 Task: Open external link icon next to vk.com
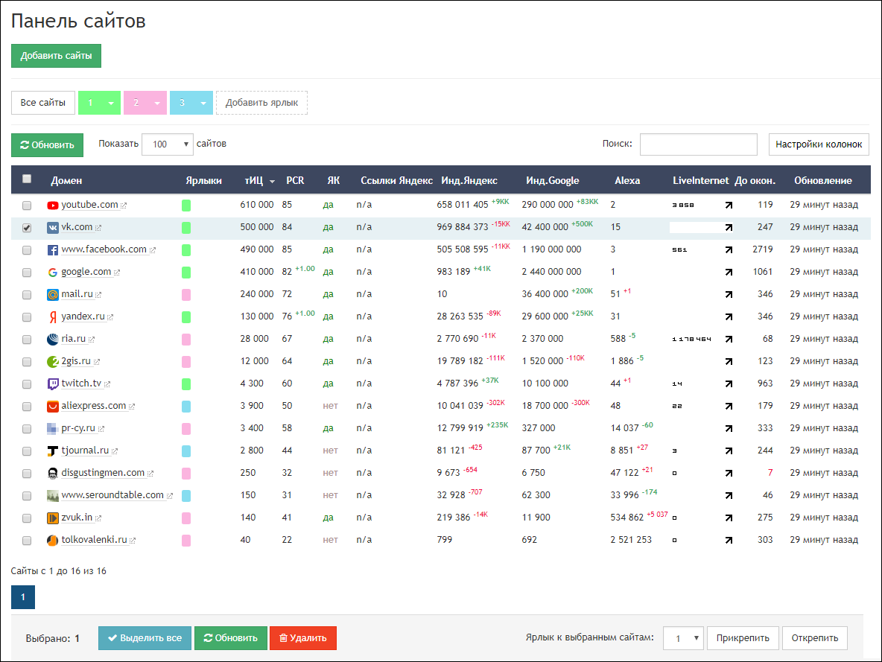pyautogui.click(x=98, y=228)
